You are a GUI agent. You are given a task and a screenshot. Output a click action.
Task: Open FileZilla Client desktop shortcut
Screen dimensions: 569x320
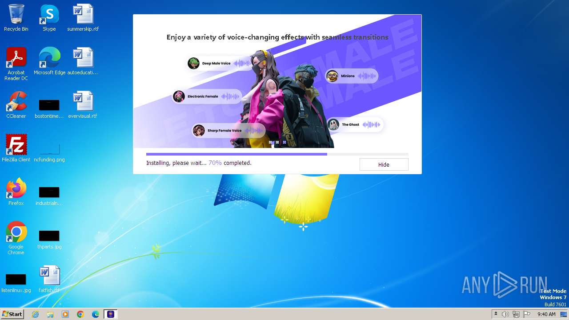(x=16, y=148)
